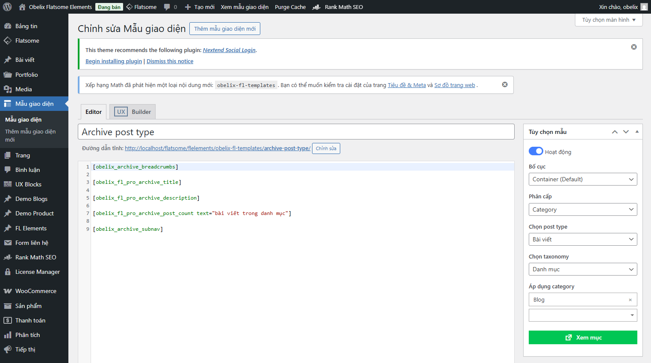Image resolution: width=651 pixels, height=363 pixels.
Task: Click the Media icon in sidebar
Action: click(x=8, y=89)
